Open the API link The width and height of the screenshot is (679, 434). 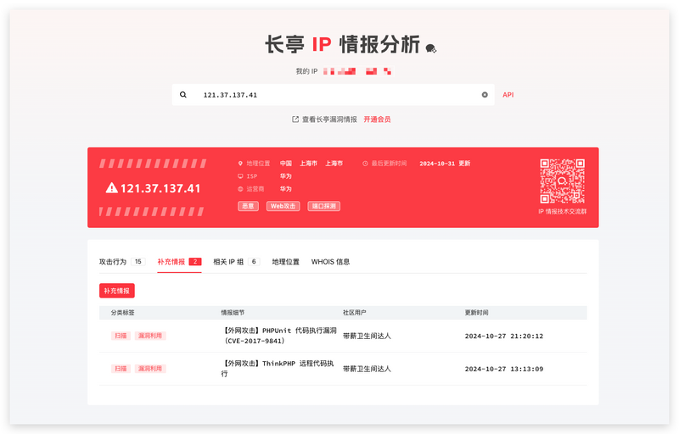tap(508, 95)
